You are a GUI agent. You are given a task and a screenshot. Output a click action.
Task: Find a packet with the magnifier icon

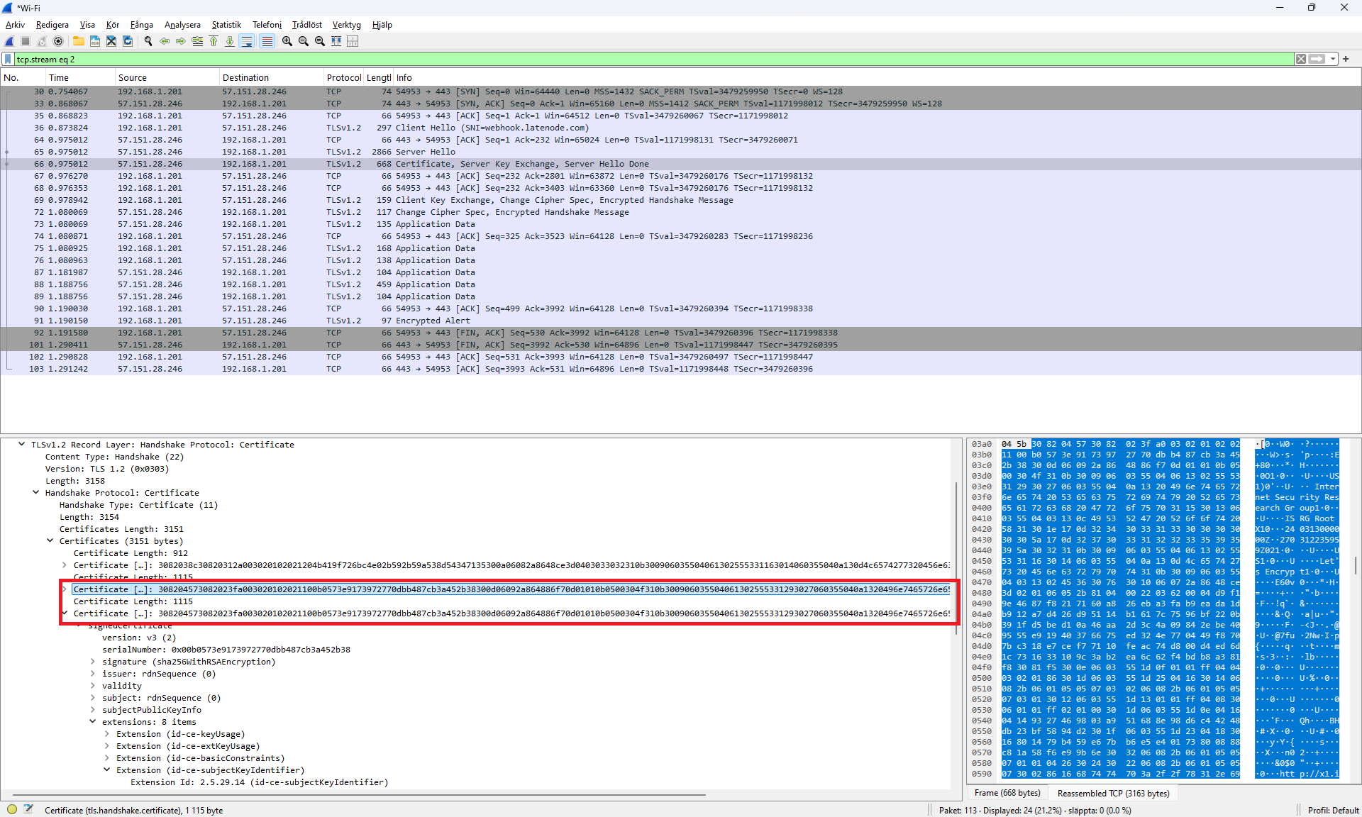(x=148, y=41)
